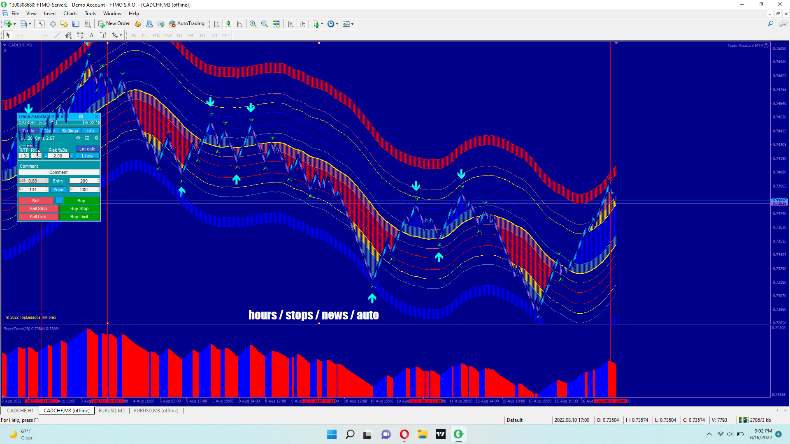
Task: Select the Draw trendline tool
Action: pos(57,35)
